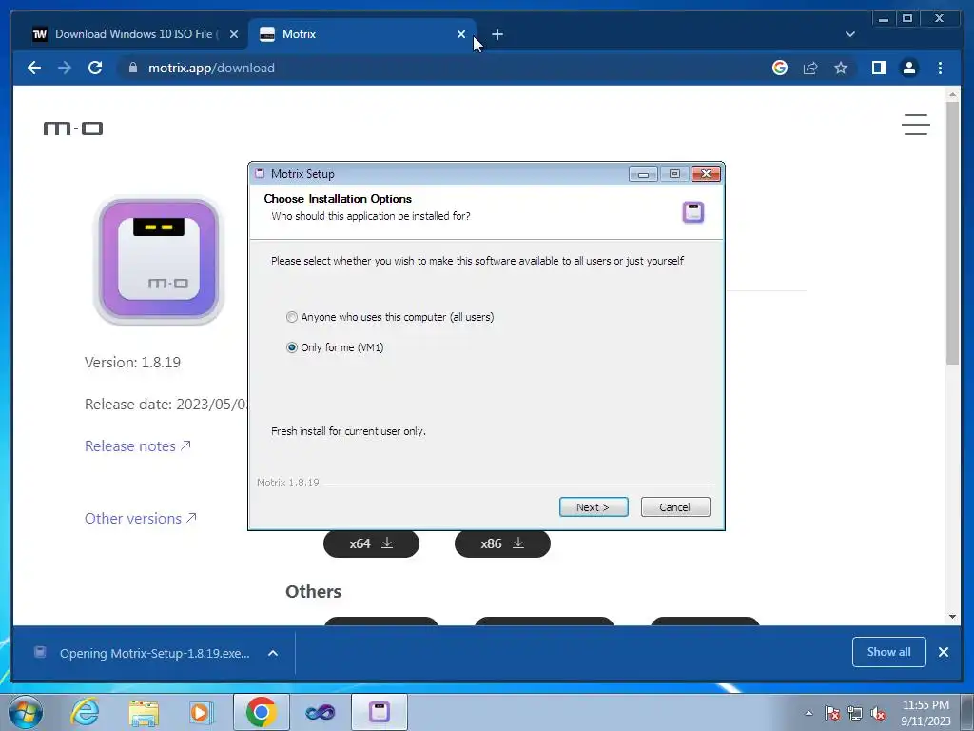Image resolution: width=974 pixels, height=731 pixels.
Task: Share this page icon
Action: pos(810,68)
